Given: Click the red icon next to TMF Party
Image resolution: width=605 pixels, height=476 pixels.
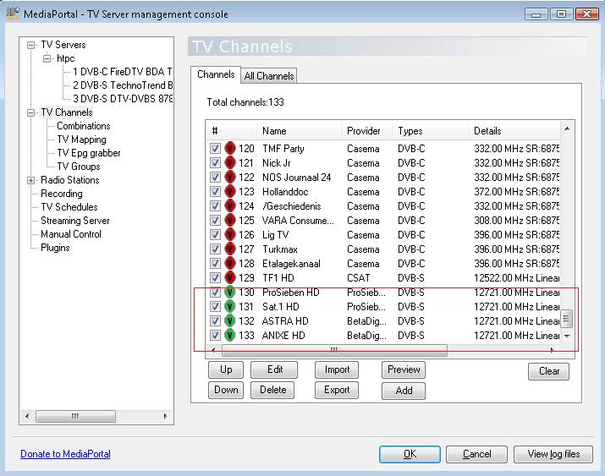Looking at the screenshot, I should coord(230,149).
